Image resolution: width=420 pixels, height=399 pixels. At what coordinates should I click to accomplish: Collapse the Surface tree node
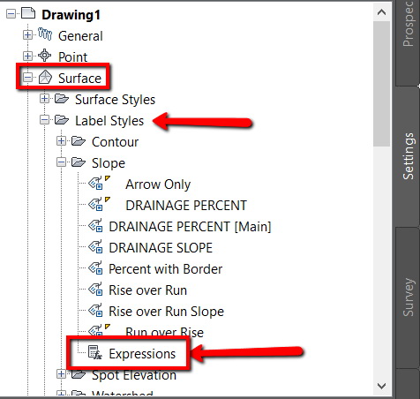pos(27,78)
